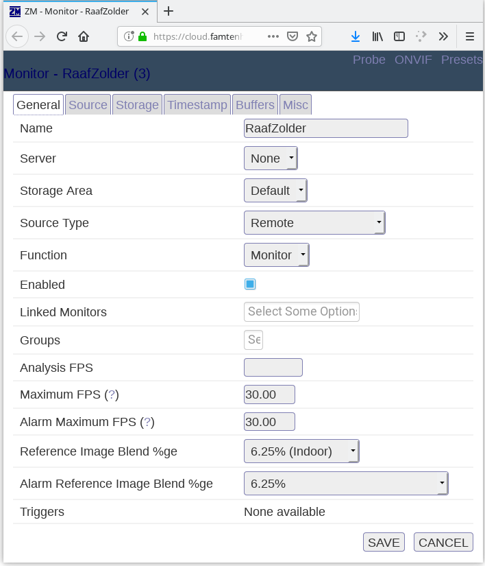Screen dimensions: 485x566
Task: Click the Analysis FPS input field
Action: [x=273, y=368]
